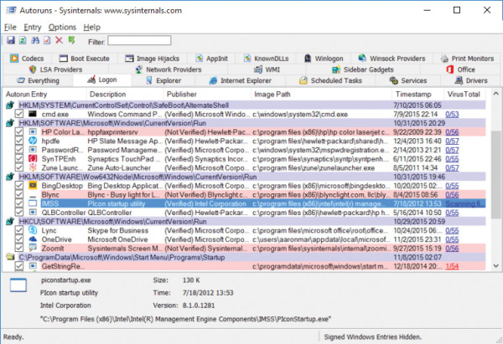Disable the OneDrive autorun checkbox
Viewport: 503px width, 344px height.
pyautogui.click(x=19, y=239)
